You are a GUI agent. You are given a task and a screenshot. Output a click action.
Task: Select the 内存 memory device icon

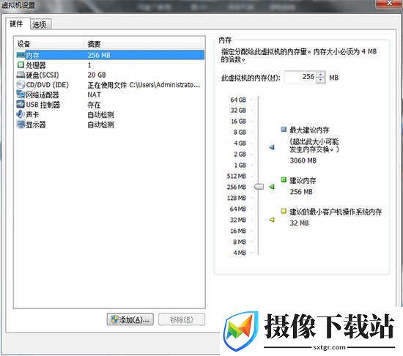(x=21, y=55)
